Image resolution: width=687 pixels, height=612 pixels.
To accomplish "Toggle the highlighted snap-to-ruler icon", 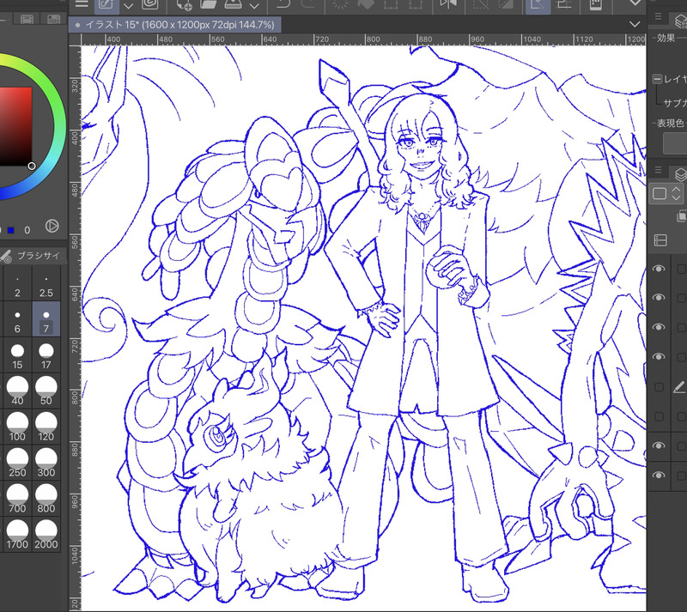I will (538, 5).
